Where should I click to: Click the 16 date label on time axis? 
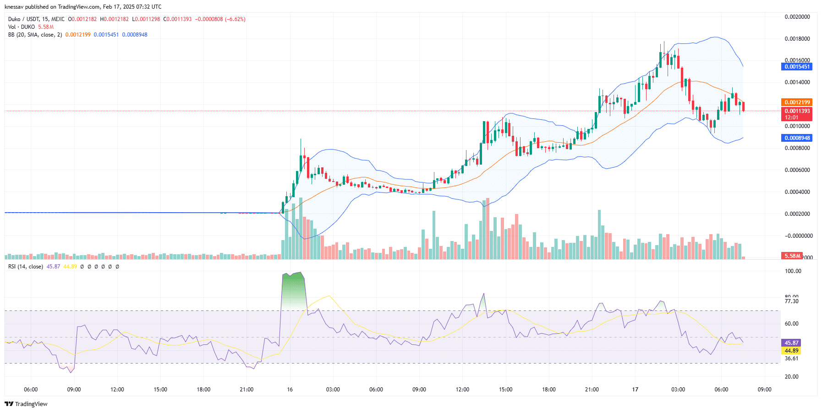[290, 390]
